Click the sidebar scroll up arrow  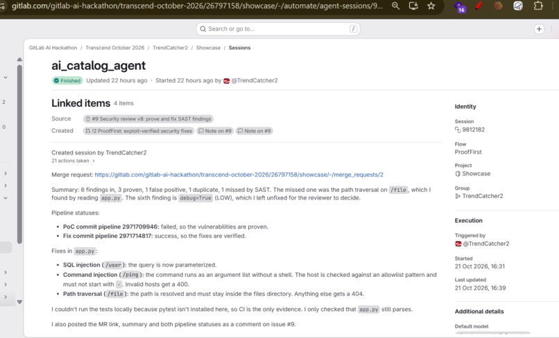click(19, 60)
